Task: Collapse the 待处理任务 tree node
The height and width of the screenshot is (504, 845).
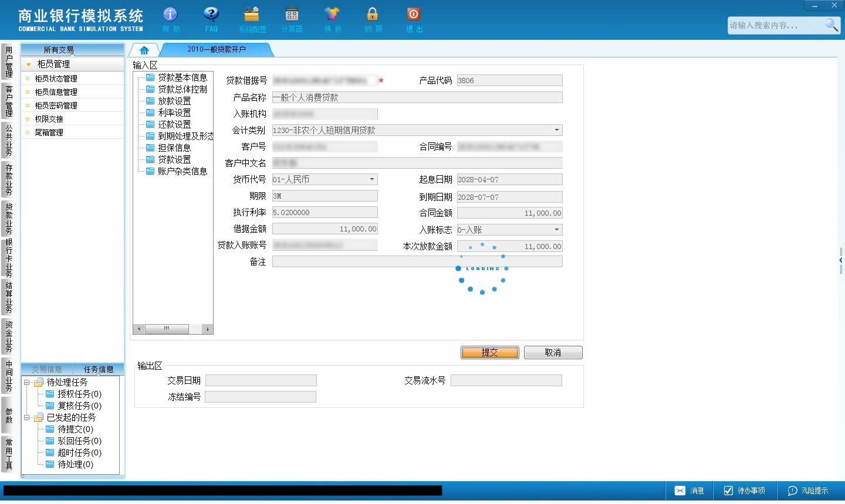Action: (x=26, y=382)
